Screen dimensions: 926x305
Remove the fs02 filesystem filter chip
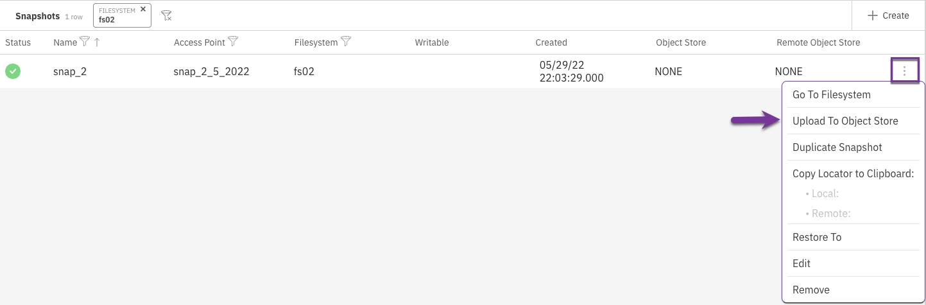point(143,10)
